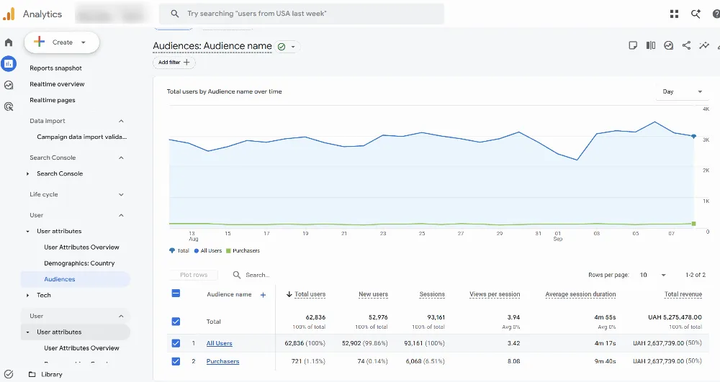
Task: Expand the Search Console tree arrow
Action: pyautogui.click(x=27, y=174)
